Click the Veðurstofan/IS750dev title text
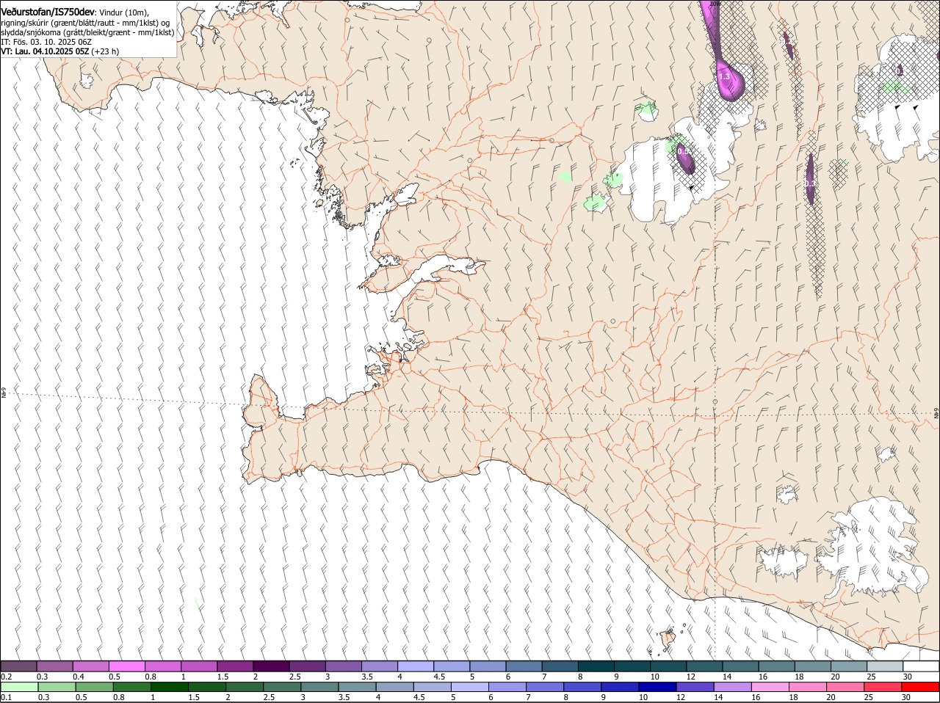The height and width of the screenshot is (703, 940). pos(48,12)
